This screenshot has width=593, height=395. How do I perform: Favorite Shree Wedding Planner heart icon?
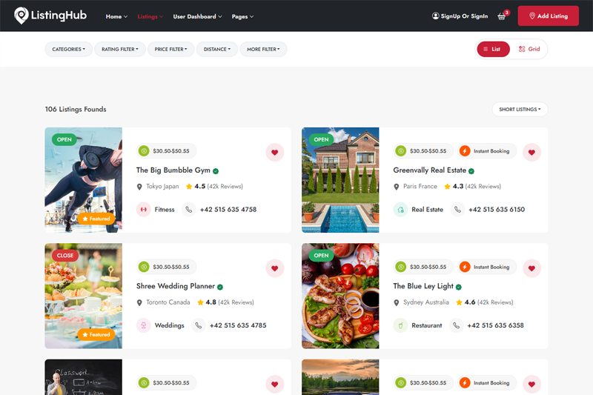pyautogui.click(x=275, y=268)
